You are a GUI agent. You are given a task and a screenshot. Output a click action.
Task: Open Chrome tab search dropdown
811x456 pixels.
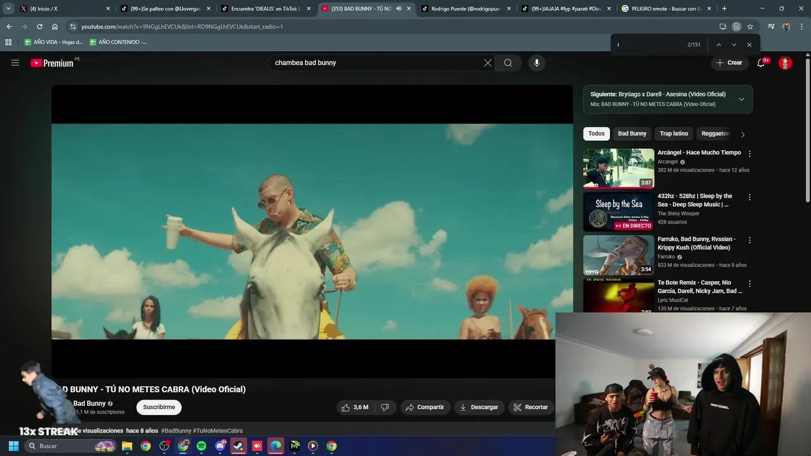point(8,9)
